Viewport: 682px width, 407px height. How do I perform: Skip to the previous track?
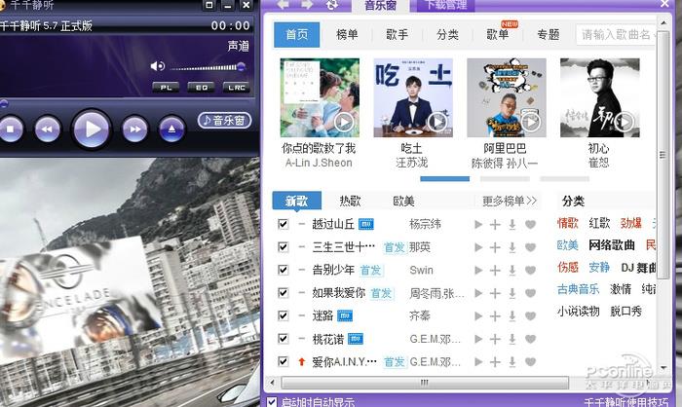point(47,128)
